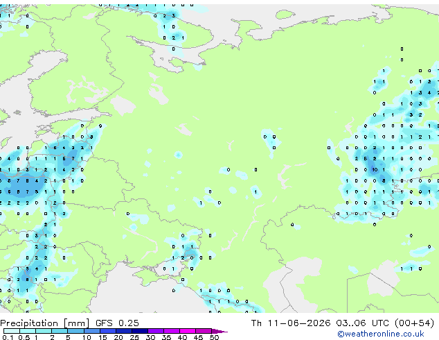Screen dimensions: 439x340
Task: Click the "Precipitation [mm]" title text
Action: pyautogui.click(x=45, y=323)
